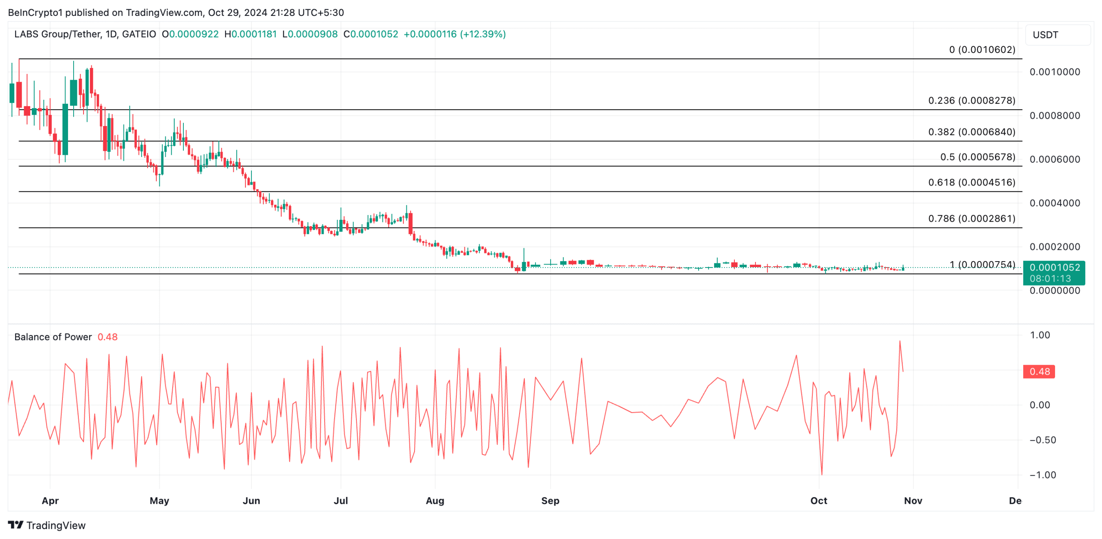1102x539 pixels.
Task: Click the USDT currency selector box
Action: click(x=1057, y=34)
